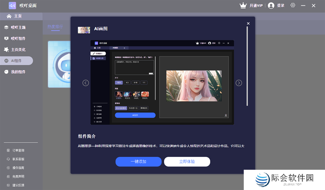Click the 主页美化 star icon

tap(6, 49)
